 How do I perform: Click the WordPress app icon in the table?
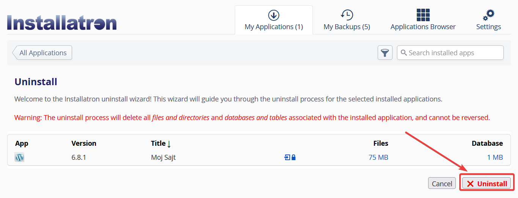click(19, 157)
